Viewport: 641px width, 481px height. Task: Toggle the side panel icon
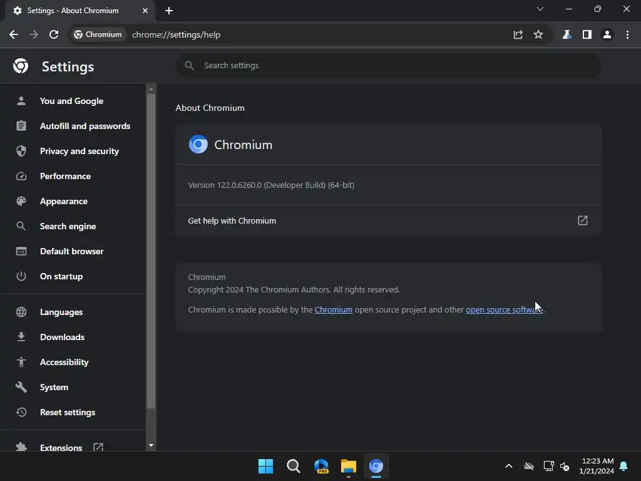point(587,35)
